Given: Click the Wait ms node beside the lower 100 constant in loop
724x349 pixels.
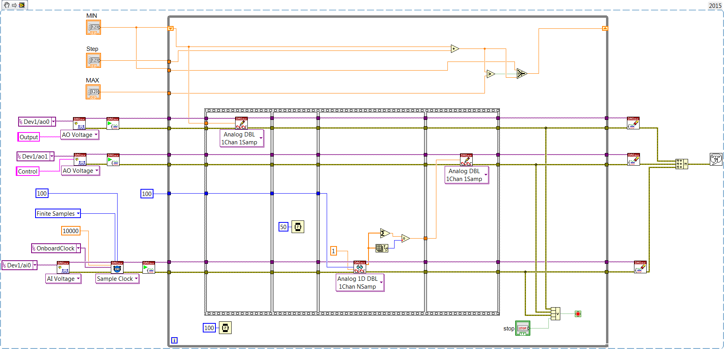Looking at the screenshot, I should [x=225, y=328].
